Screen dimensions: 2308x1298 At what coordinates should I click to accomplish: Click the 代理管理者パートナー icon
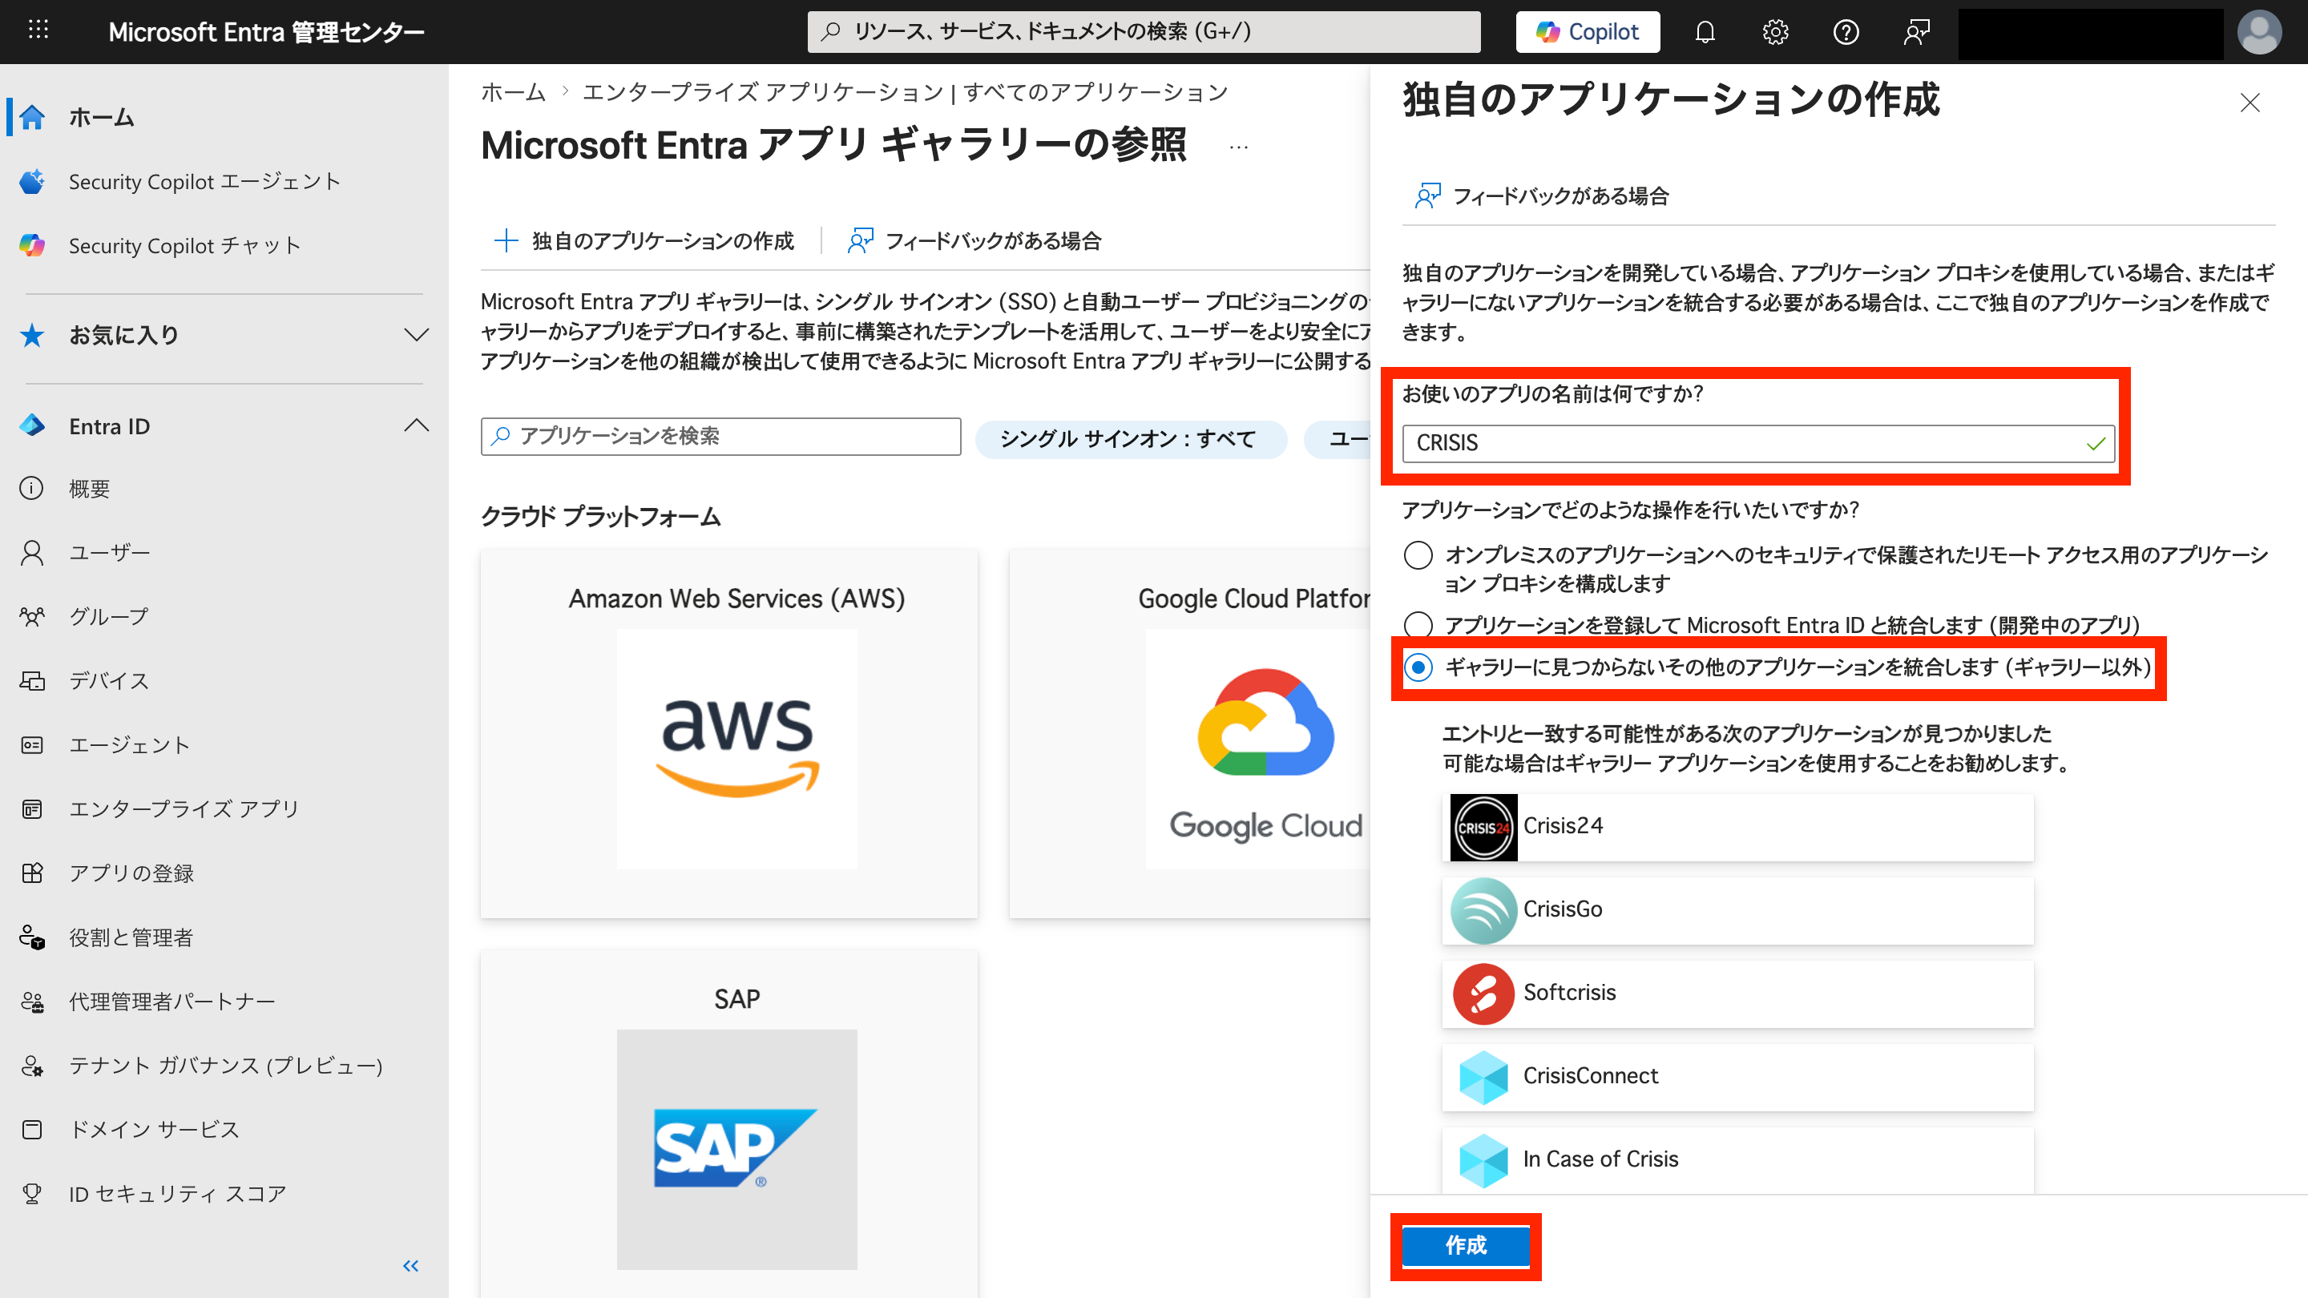32,1002
